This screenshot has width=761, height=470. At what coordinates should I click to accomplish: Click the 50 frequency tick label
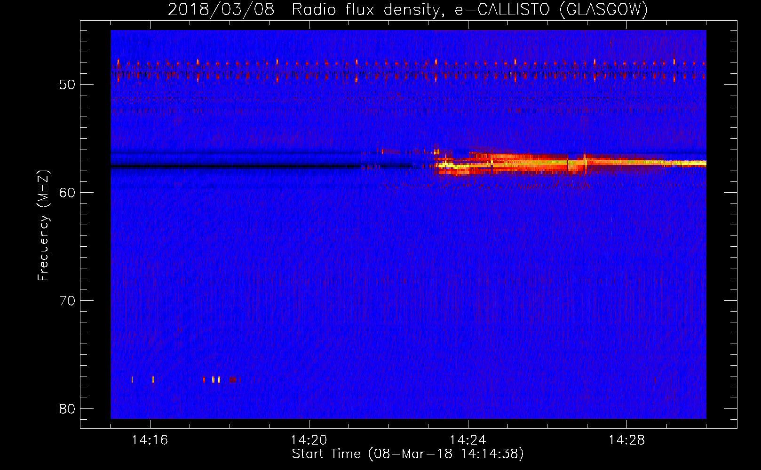[x=67, y=85]
